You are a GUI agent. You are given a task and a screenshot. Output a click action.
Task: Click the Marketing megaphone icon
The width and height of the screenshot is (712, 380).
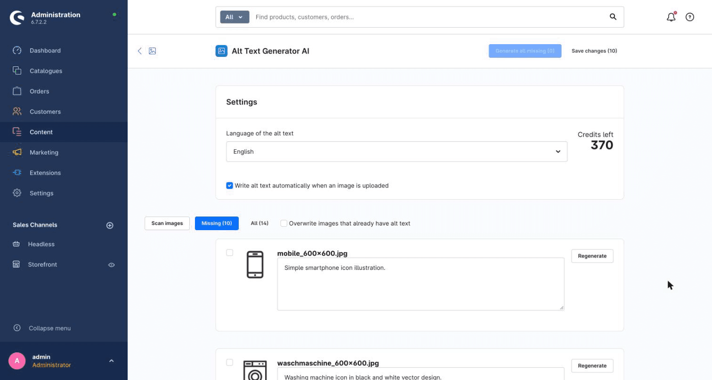(17, 152)
